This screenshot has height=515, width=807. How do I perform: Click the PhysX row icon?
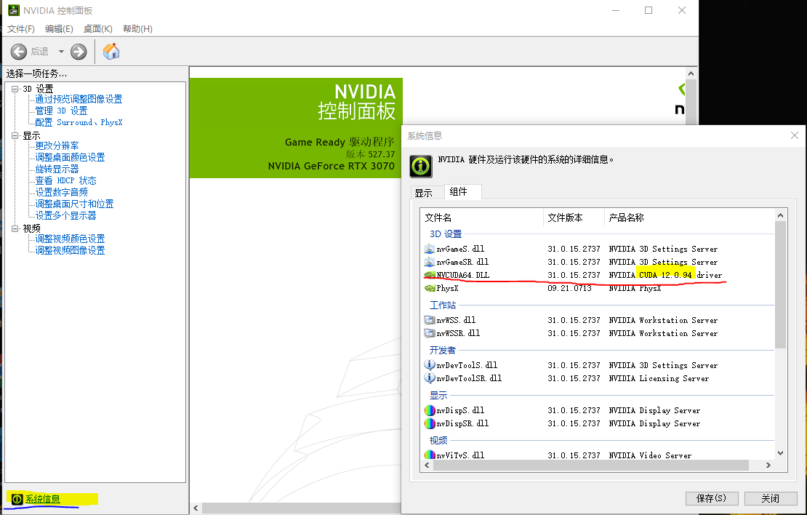click(x=429, y=288)
